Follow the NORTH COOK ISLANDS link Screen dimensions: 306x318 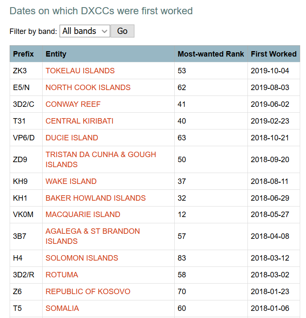point(88,88)
